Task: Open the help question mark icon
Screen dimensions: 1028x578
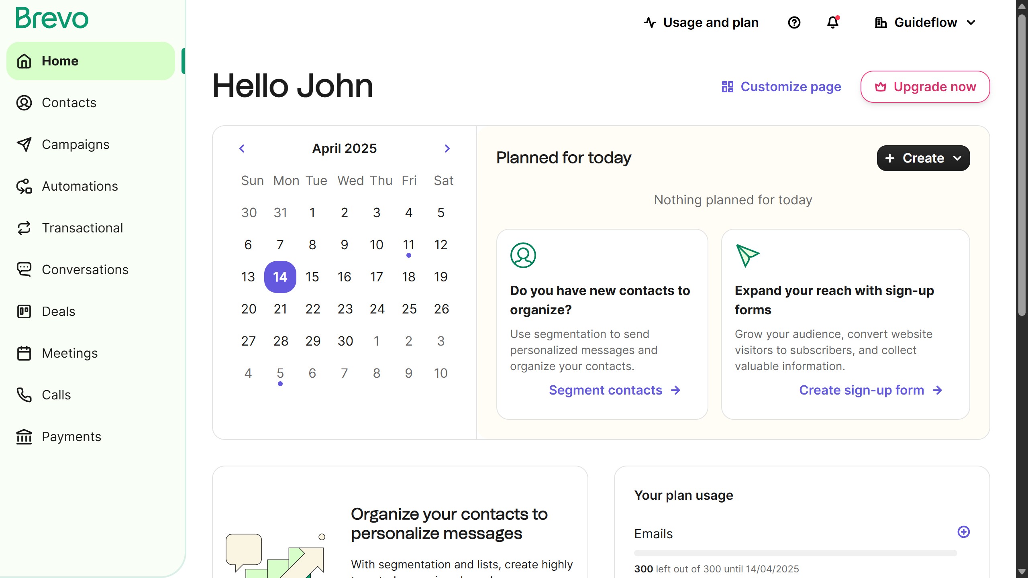Action: [x=794, y=22]
